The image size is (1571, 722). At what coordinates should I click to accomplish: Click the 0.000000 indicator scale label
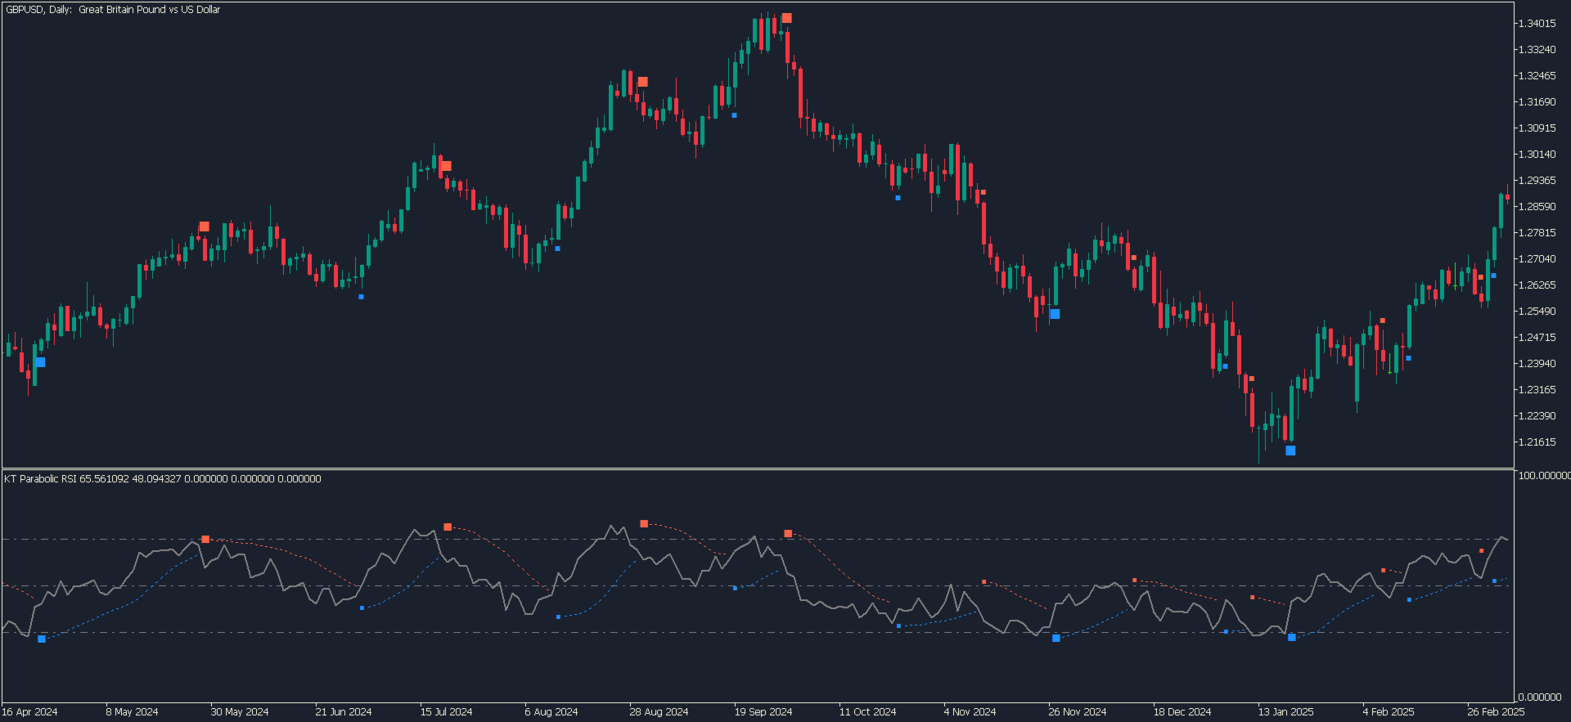point(1540,697)
